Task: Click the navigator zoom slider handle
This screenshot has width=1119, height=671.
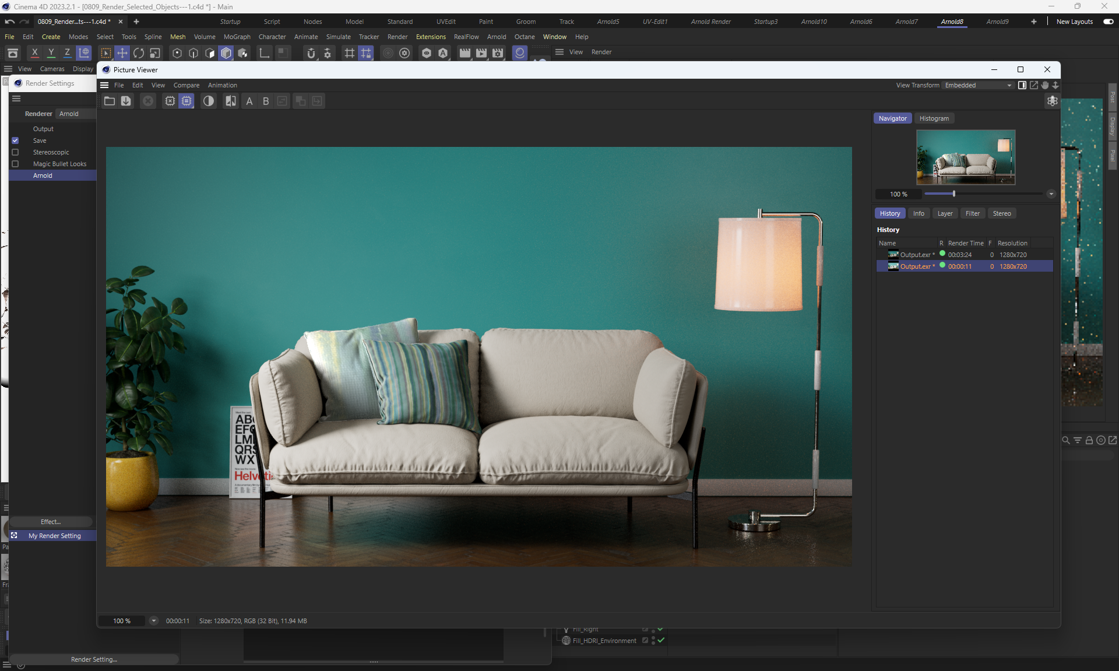Action: [954, 194]
